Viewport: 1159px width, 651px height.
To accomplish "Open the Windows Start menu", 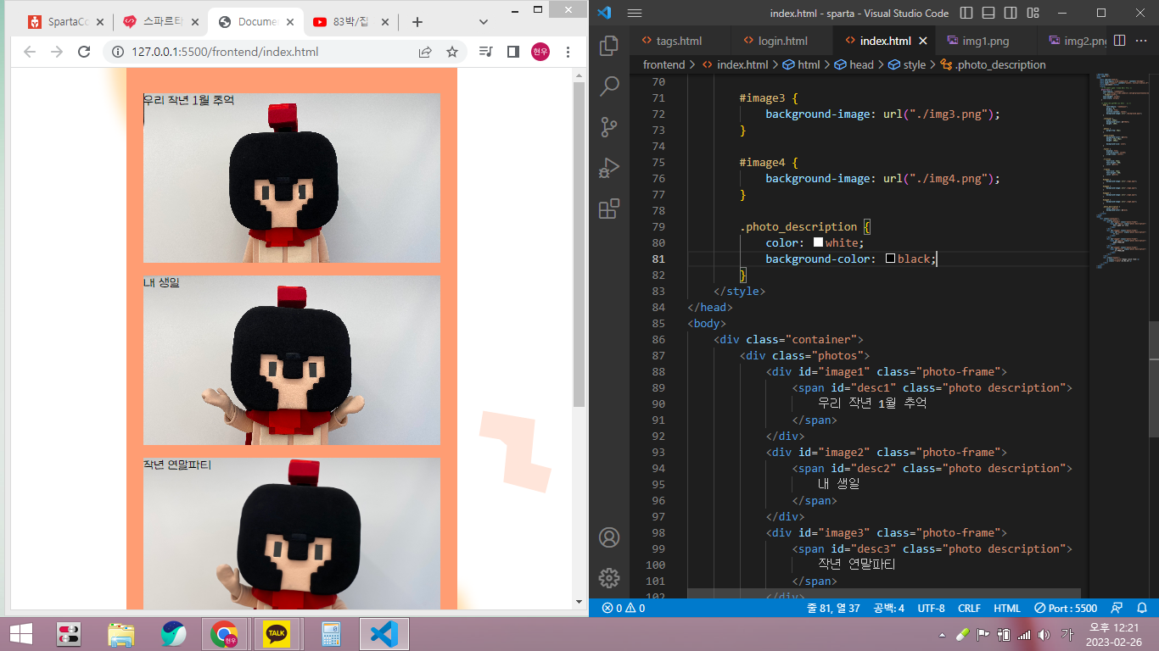I will (21, 634).
